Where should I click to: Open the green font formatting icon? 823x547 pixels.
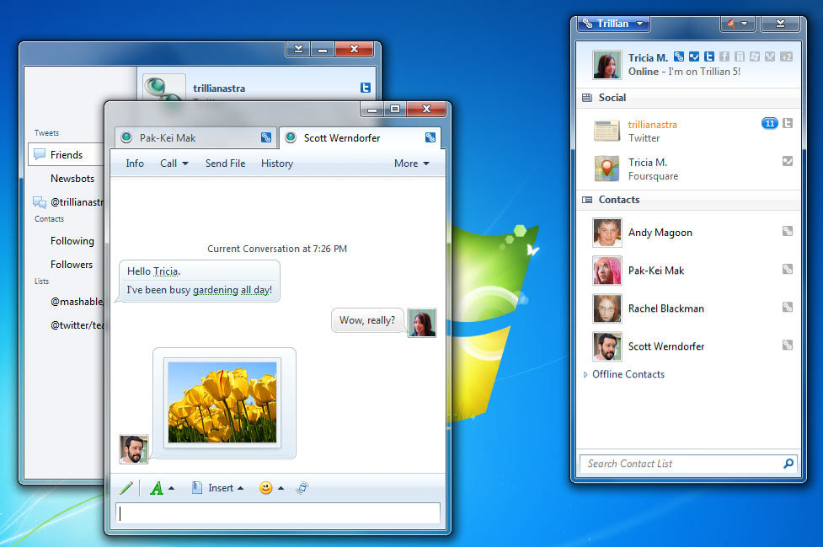(156, 488)
